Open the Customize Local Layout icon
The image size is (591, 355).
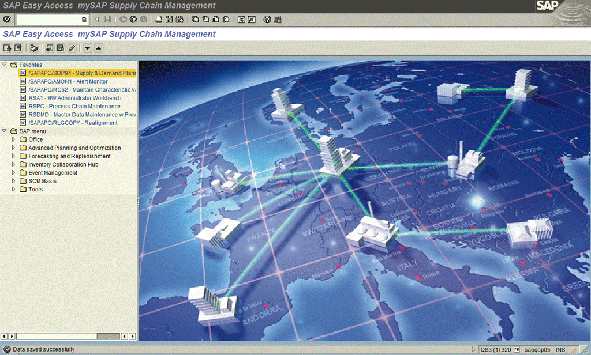point(278,19)
